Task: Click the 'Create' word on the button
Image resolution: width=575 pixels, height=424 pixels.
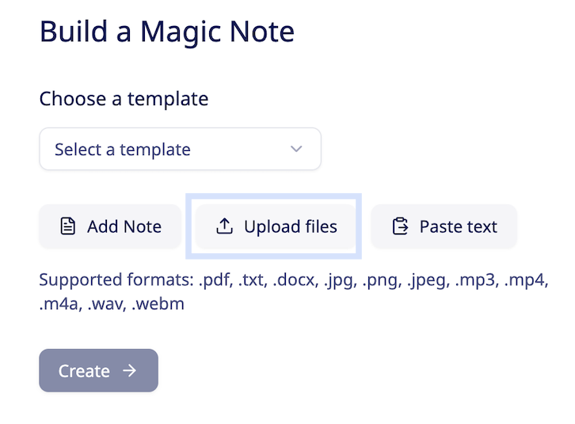Action: [84, 371]
